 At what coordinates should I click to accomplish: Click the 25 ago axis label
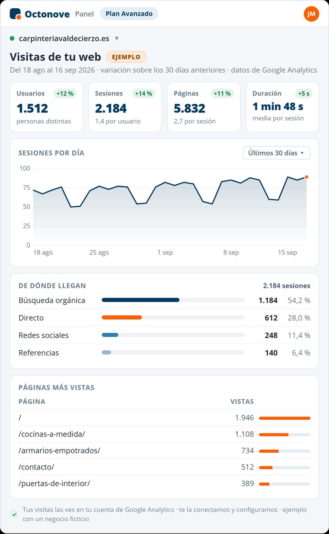pyautogui.click(x=99, y=252)
